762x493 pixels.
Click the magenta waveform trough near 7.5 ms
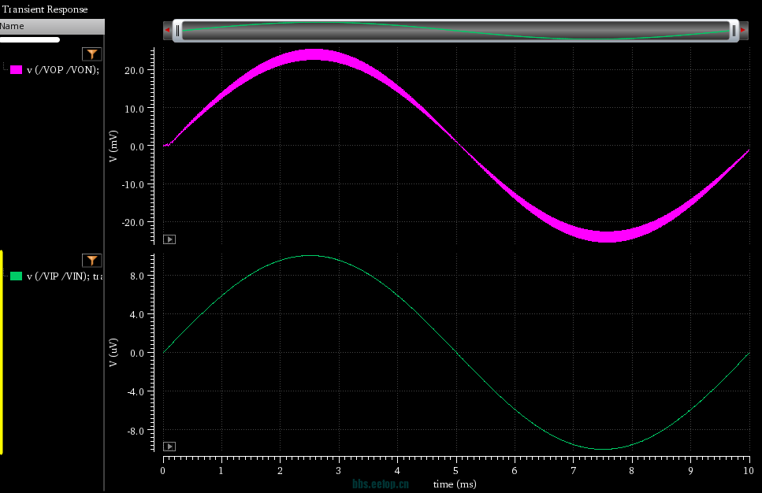pyautogui.click(x=607, y=236)
